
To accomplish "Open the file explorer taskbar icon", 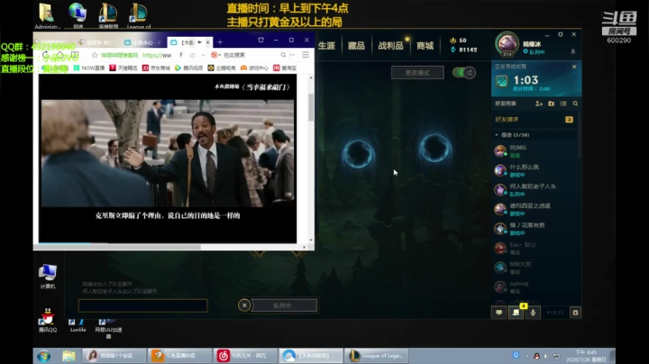I will pyautogui.click(x=69, y=356).
